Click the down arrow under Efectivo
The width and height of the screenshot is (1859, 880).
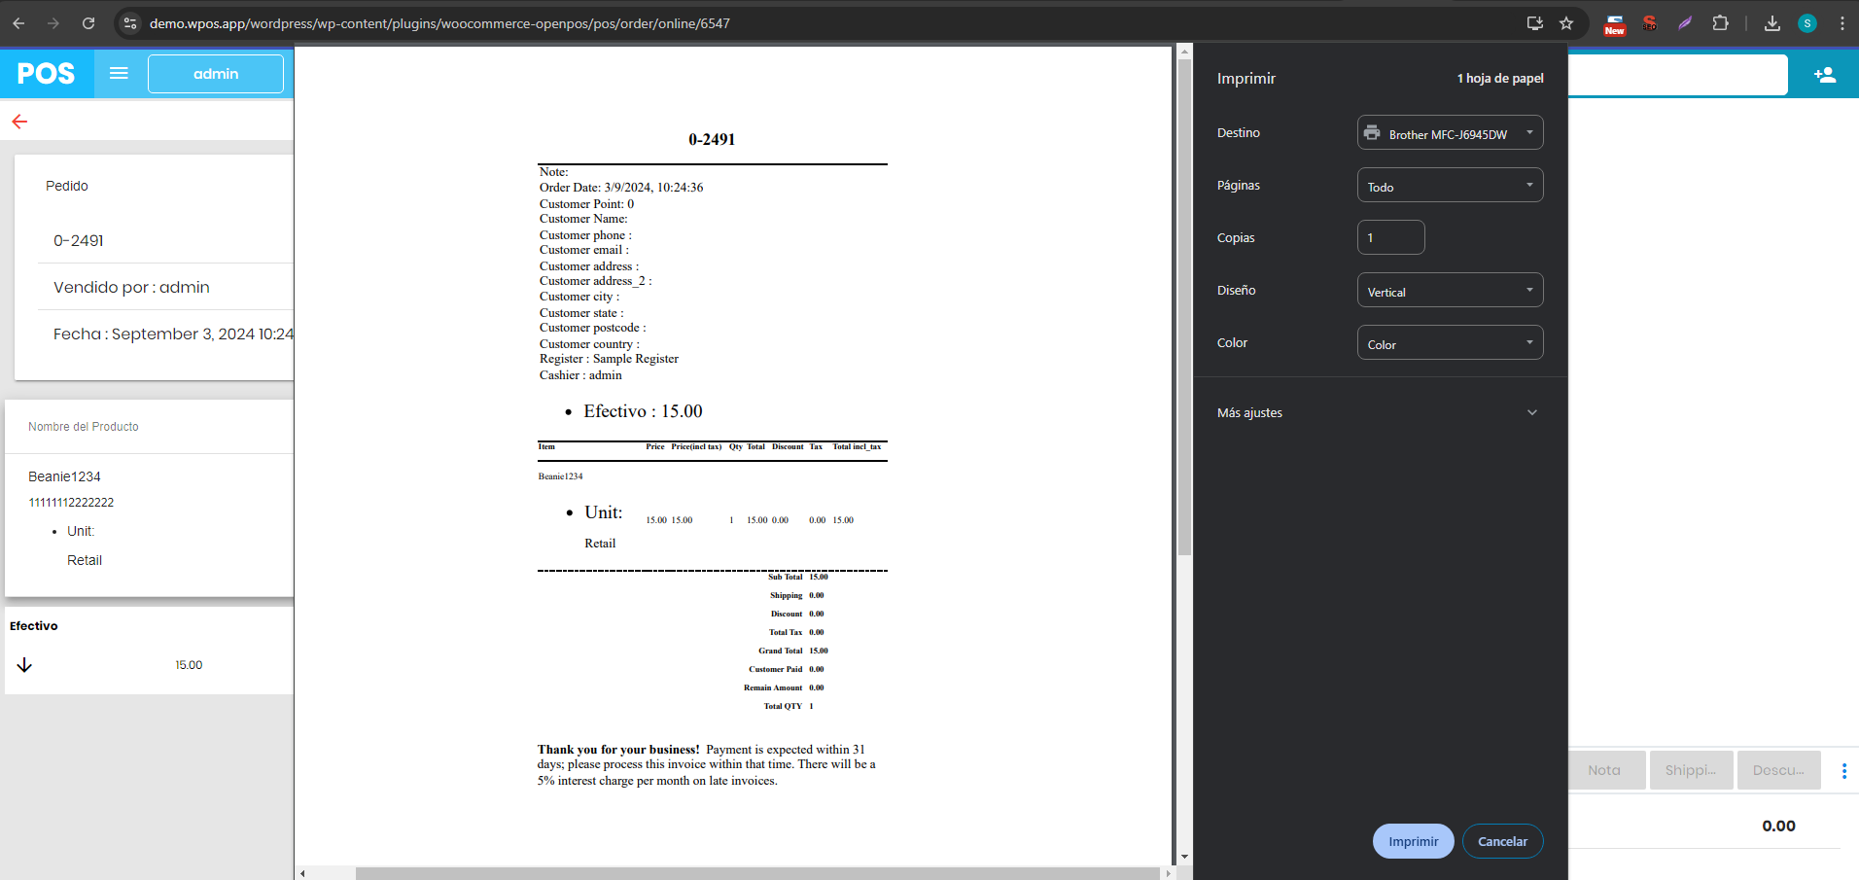pos(24,665)
